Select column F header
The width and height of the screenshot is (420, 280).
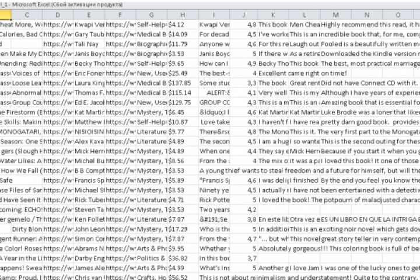coord(120,15)
